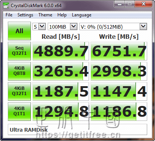Image resolution: width=155 pixels, height=141 pixels.
Task: Click the 4KiB Q8T8 write value 2998.3
Action: pyautogui.click(x=119, y=71)
